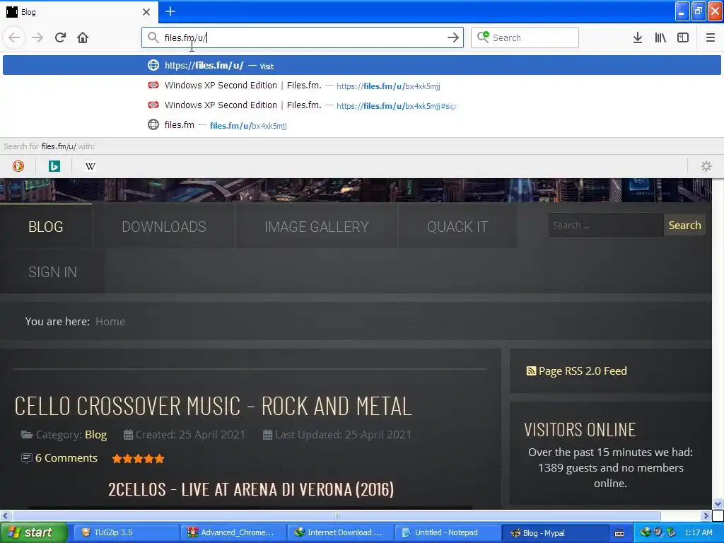Select the suggestion ending with #sign
Viewport: 724px width, 543px height.
click(361, 105)
